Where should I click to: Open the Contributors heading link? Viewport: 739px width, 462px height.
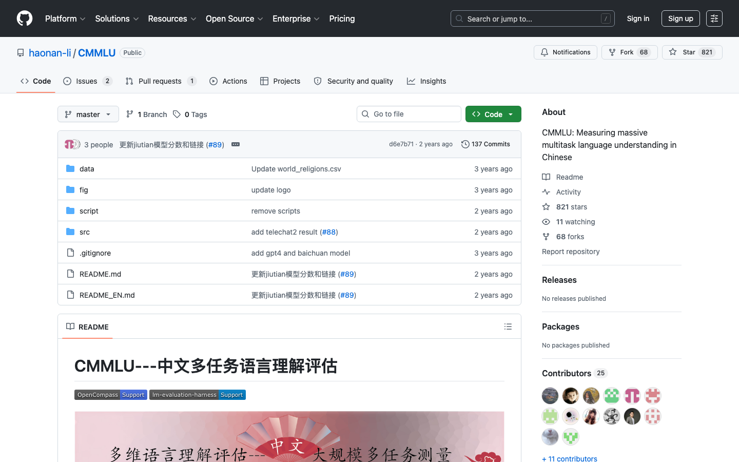click(575, 373)
